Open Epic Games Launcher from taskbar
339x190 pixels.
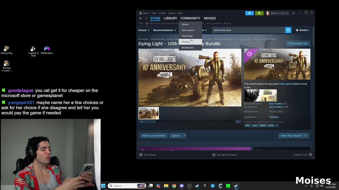(x=205, y=186)
